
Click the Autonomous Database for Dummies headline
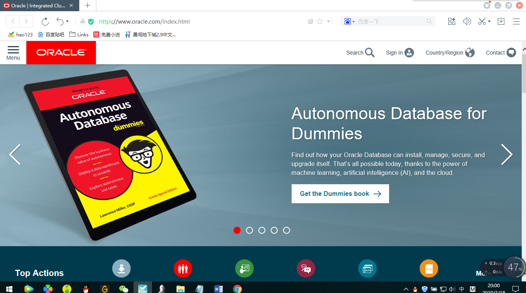pos(389,123)
